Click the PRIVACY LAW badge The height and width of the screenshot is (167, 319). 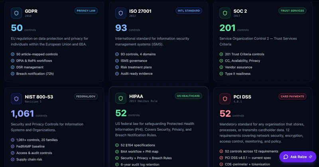[86, 11]
